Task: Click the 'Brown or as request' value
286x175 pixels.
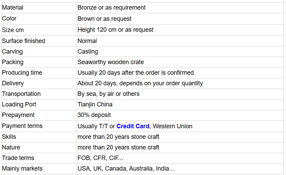Action: [x=104, y=19]
